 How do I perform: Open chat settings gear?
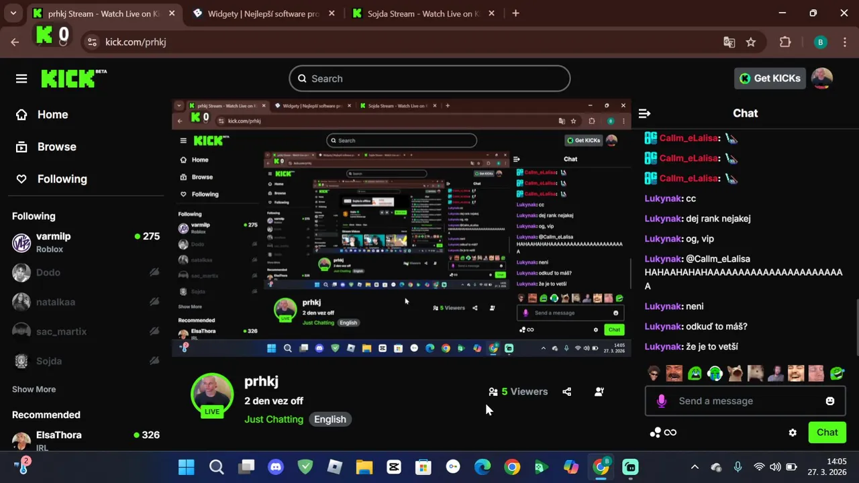(x=793, y=433)
